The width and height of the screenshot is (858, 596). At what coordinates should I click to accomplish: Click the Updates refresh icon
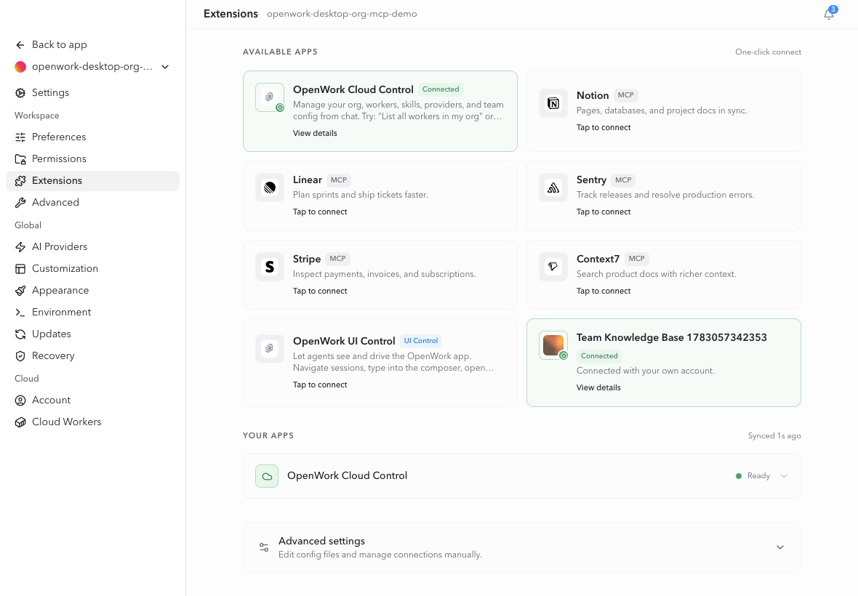(x=20, y=334)
